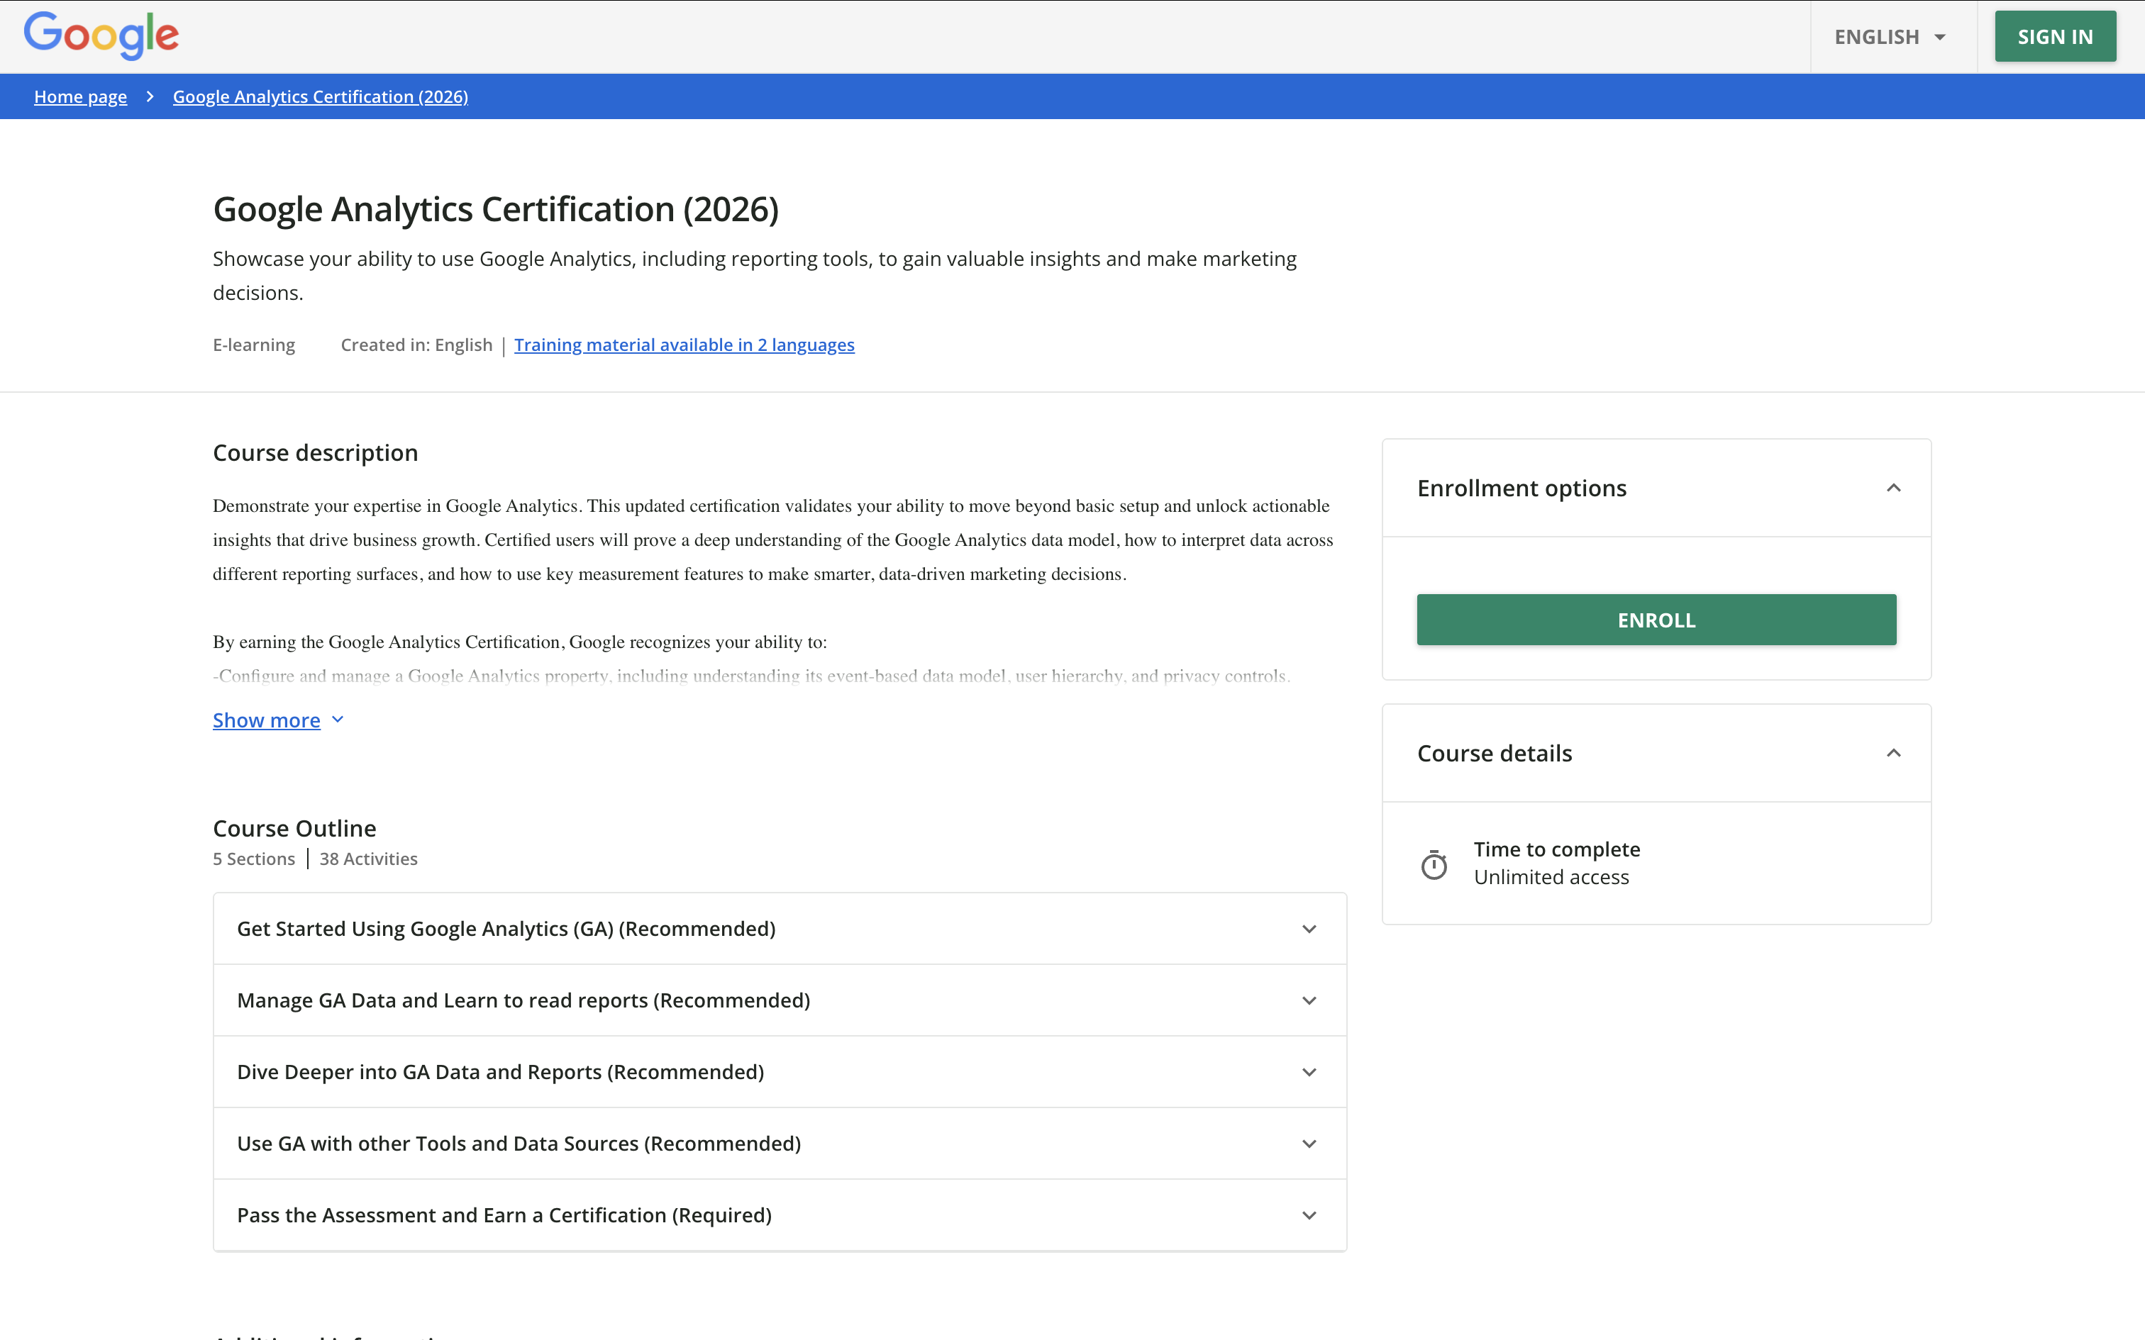The image size is (2145, 1340).
Task: Click the language dropdown arrow icon
Action: click(x=1939, y=37)
